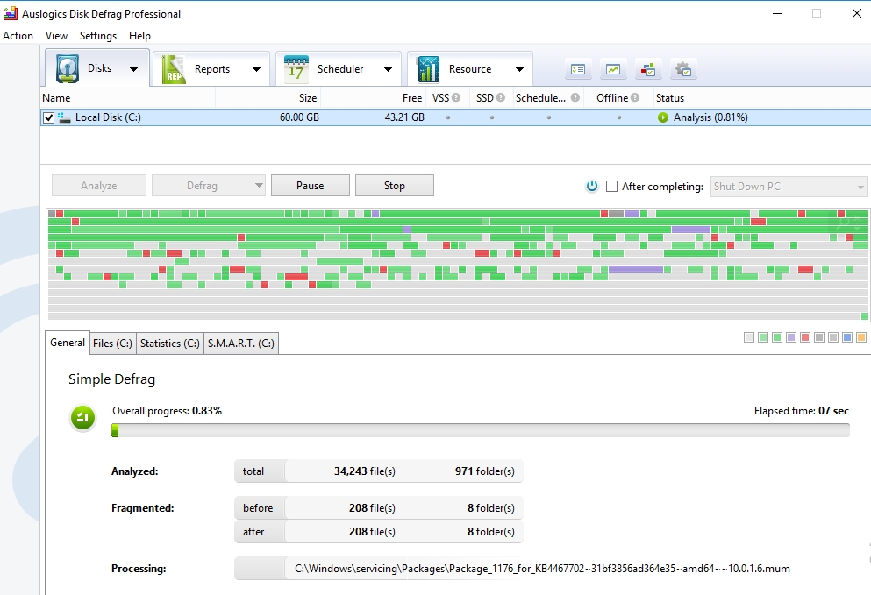Select the Local Disk (C:) row name
Image resolution: width=871 pixels, height=595 pixels.
[x=108, y=117]
